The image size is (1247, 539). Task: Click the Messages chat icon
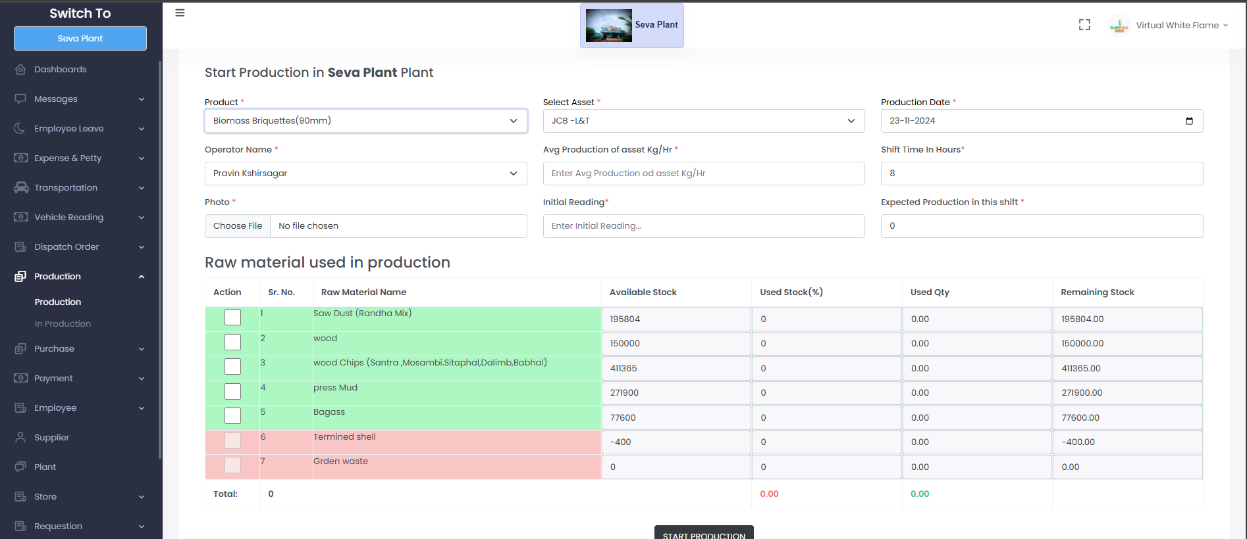click(x=20, y=99)
